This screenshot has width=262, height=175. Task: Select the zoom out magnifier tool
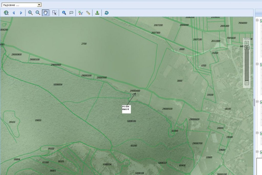[x=38, y=13]
